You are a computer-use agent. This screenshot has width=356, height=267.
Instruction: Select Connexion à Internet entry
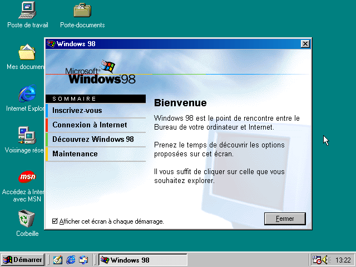(x=90, y=125)
